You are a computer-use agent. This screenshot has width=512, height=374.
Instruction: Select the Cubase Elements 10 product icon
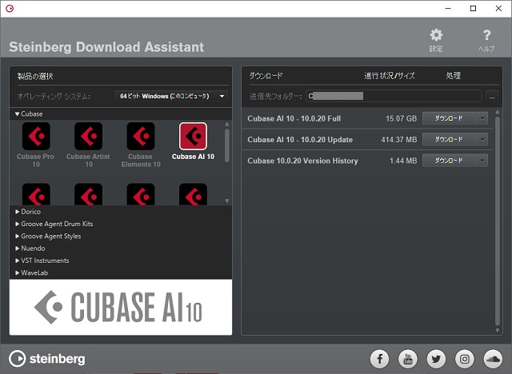141,137
